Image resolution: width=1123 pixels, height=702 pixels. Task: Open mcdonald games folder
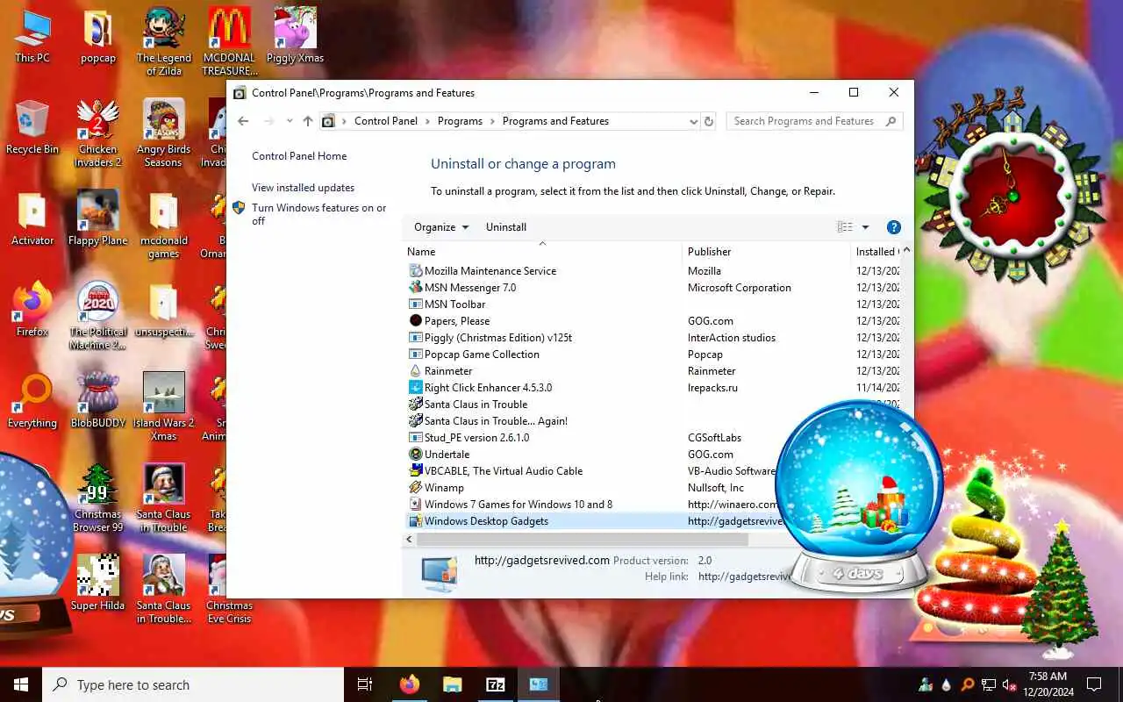click(x=164, y=224)
